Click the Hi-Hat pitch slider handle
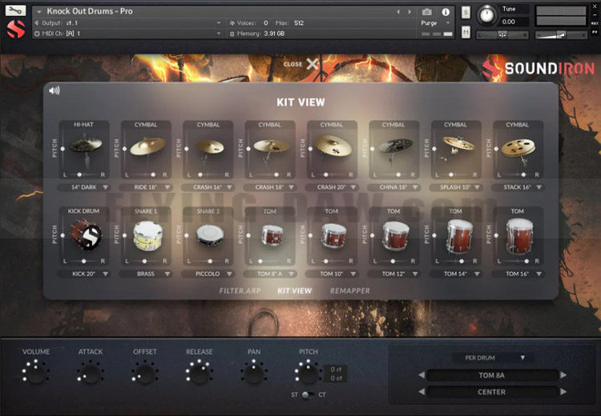Screen dimensions: 601x416 coord(63,149)
